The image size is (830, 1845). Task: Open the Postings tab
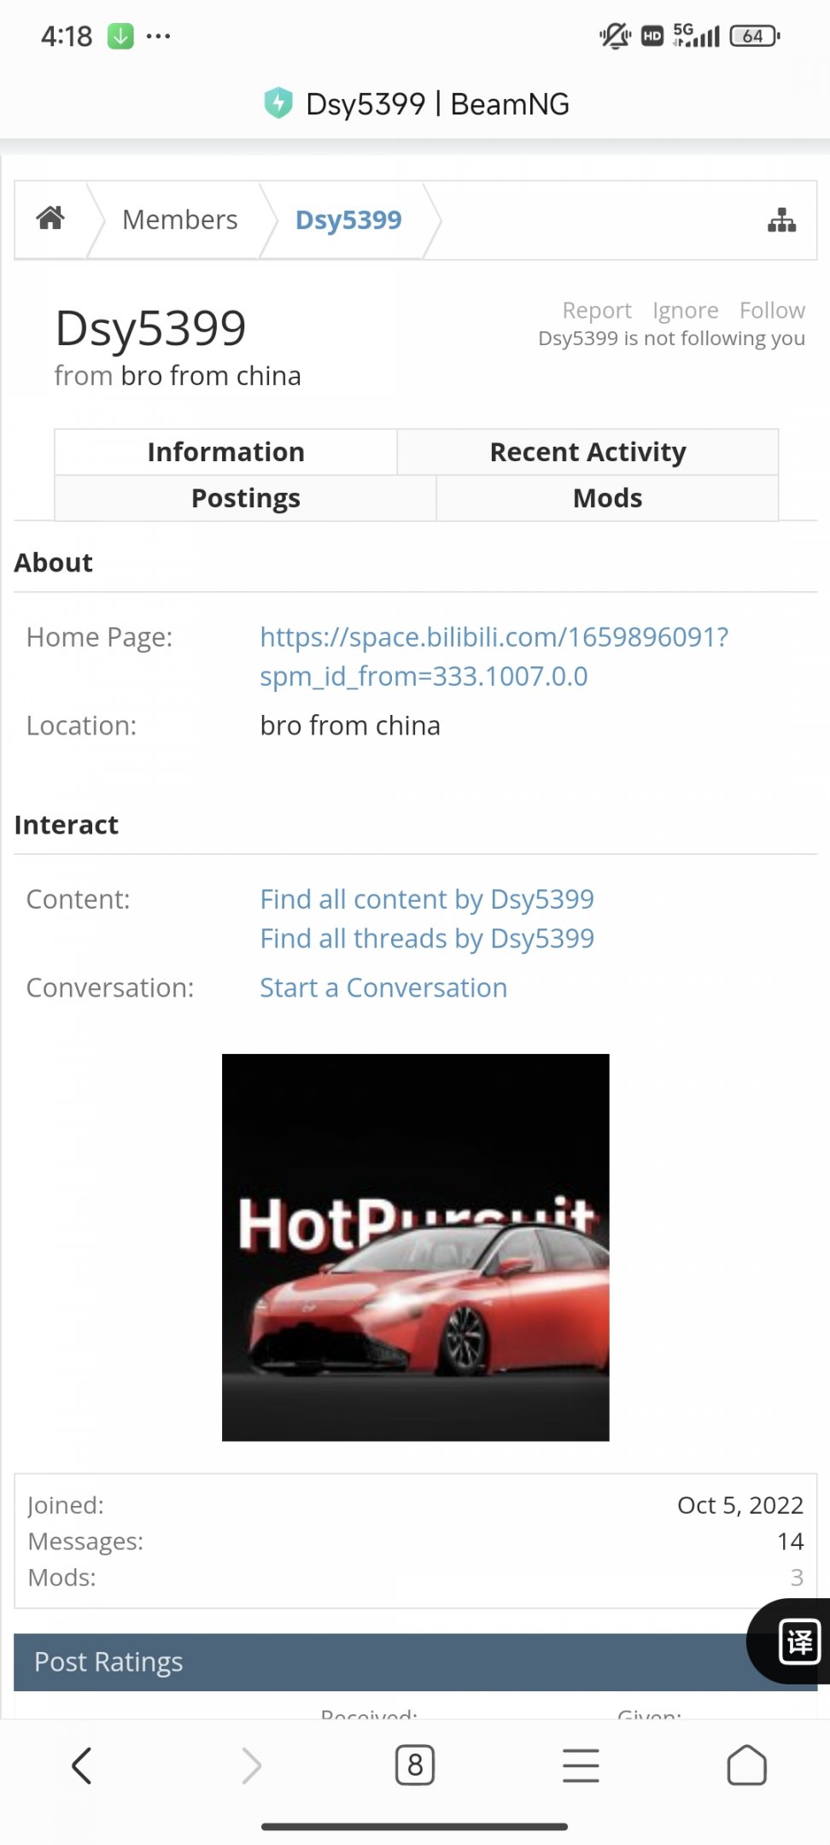246,498
